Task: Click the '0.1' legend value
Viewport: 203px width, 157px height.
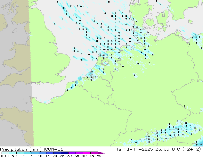Action: pyautogui.click(x=4, y=156)
